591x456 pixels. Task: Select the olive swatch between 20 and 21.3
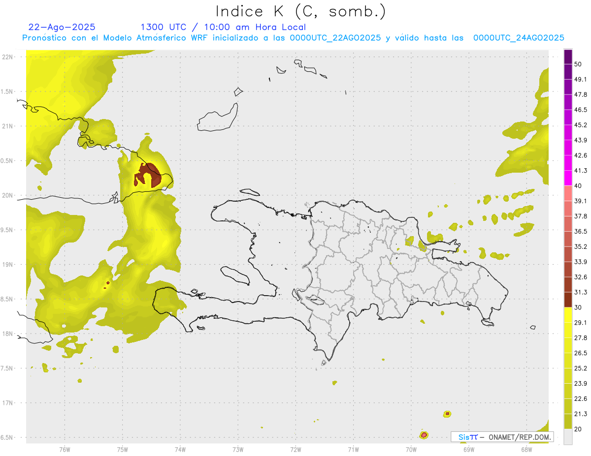pos(568,422)
